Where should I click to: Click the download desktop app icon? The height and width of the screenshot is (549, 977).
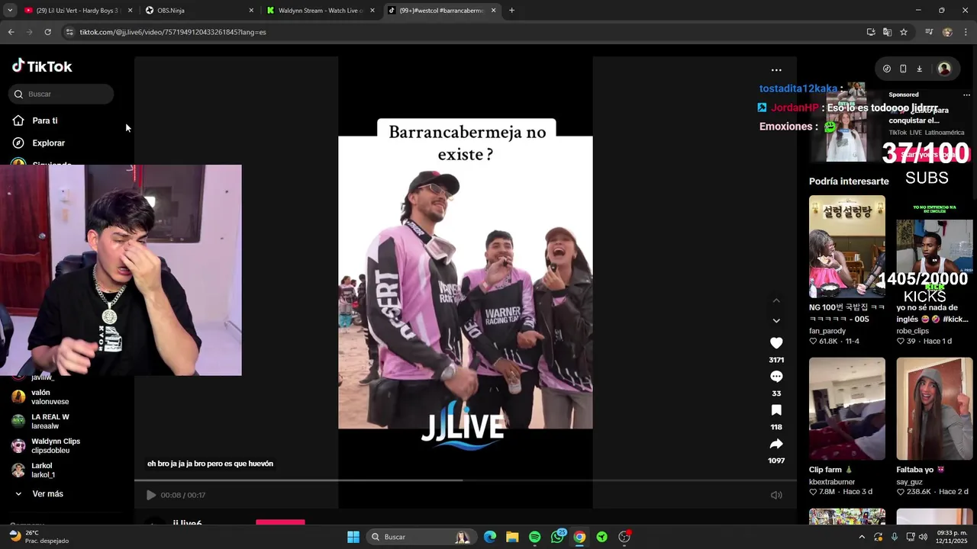(919, 69)
